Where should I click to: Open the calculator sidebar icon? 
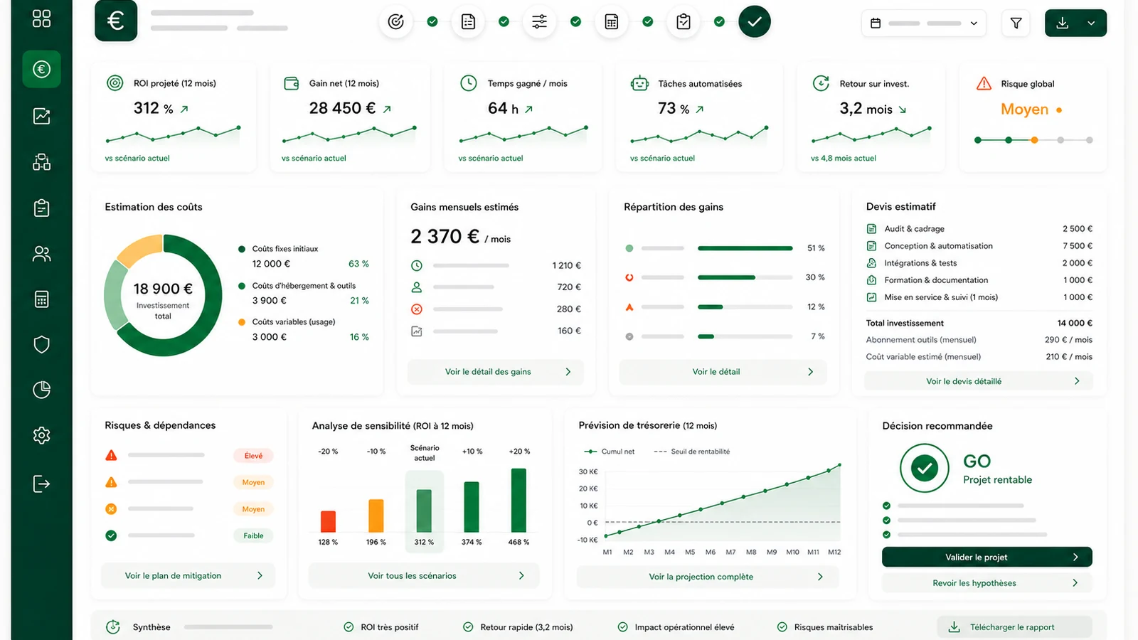click(41, 299)
